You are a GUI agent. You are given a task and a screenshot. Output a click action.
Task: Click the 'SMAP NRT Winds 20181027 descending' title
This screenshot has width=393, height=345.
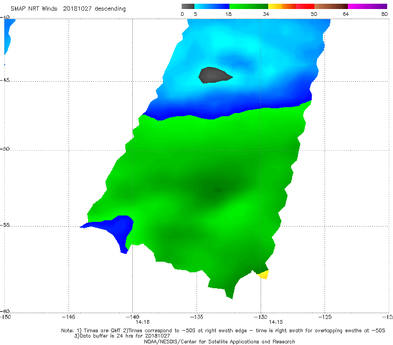68,8
